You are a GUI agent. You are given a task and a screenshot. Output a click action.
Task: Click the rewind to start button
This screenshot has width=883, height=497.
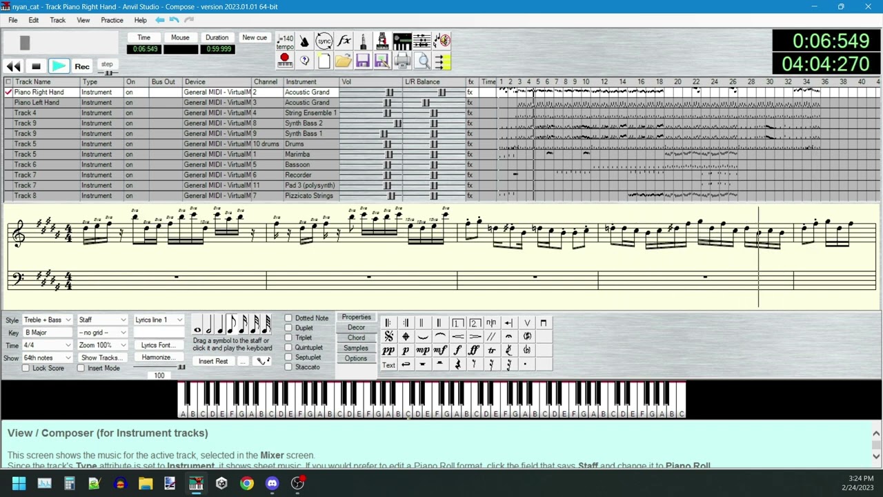(12, 66)
